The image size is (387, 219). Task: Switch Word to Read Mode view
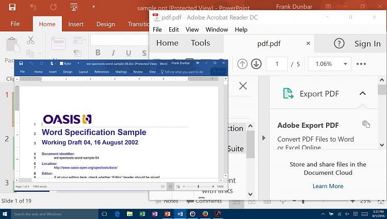click(x=163, y=187)
